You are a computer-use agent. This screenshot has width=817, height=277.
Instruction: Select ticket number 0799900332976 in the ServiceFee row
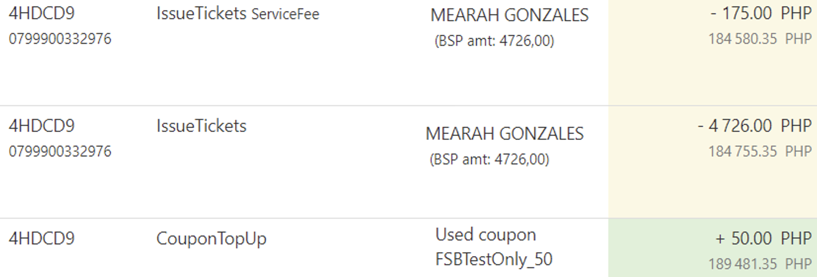tap(60, 39)
